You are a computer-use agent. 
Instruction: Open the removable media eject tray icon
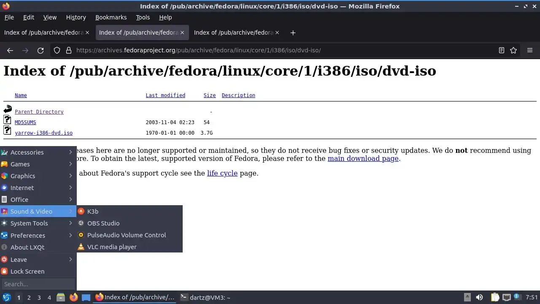467,297
